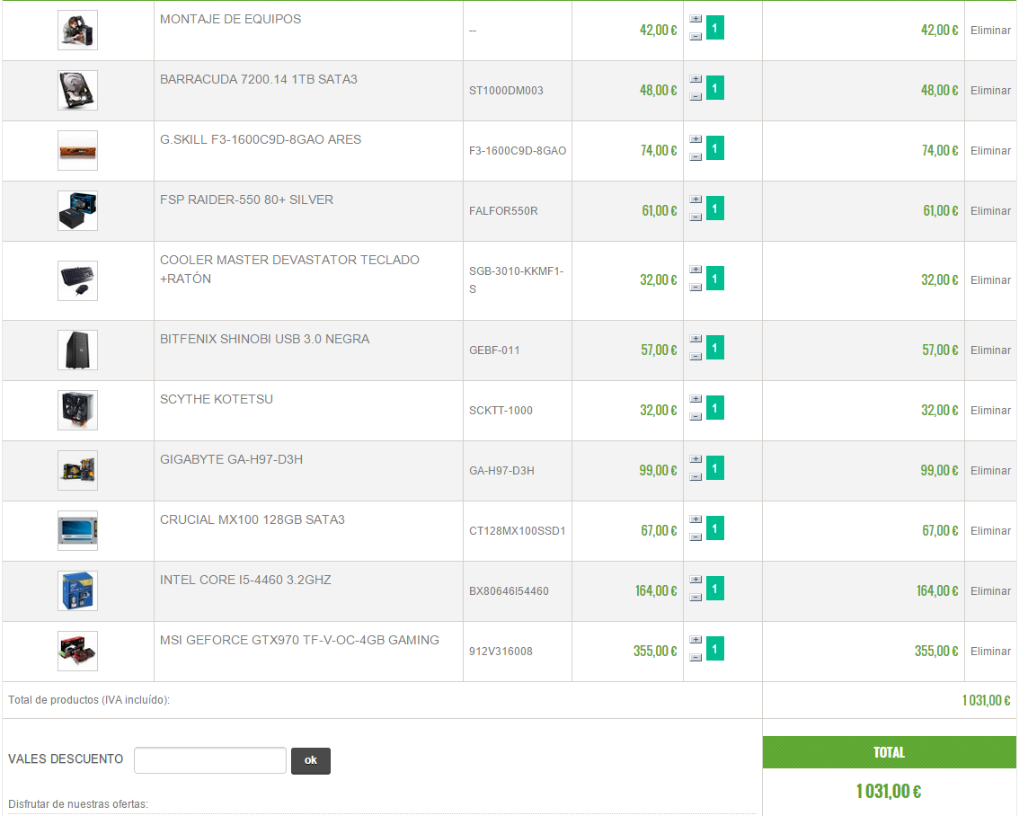The image size is (1019, 816).
Task: Decrease quantity of FSP RAIDER-550
Action: [x=696, y=217]
